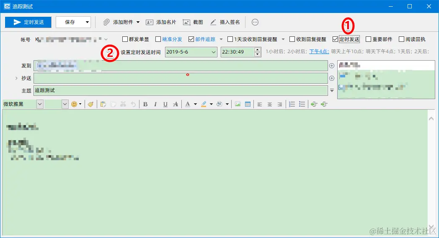Expand the 邮件追踪 options arrow
The height and width of the screenshot is (238, 439).
coord(221,39)
